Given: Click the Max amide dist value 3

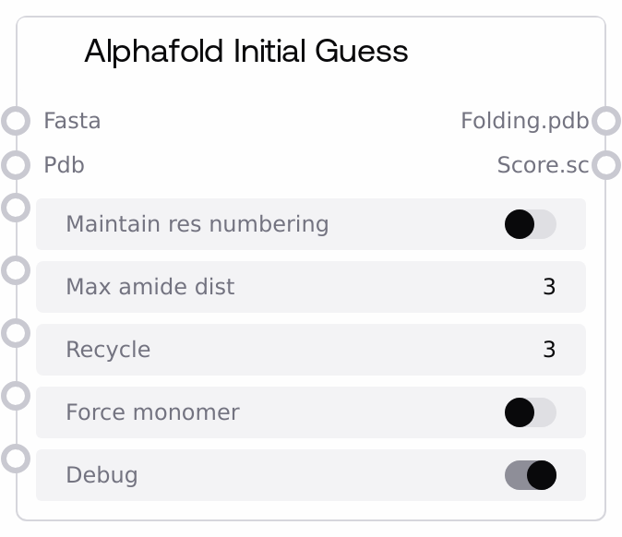Looking at the screenshot, I should point(549,287).
